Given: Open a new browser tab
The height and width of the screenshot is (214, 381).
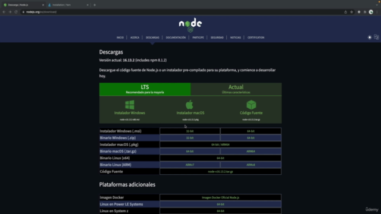Looking at the screenshot, I should coord(95,5).
